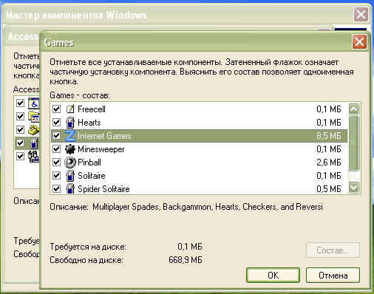Select the Pinball row label

pyautogui.click(x=89, y=163)
